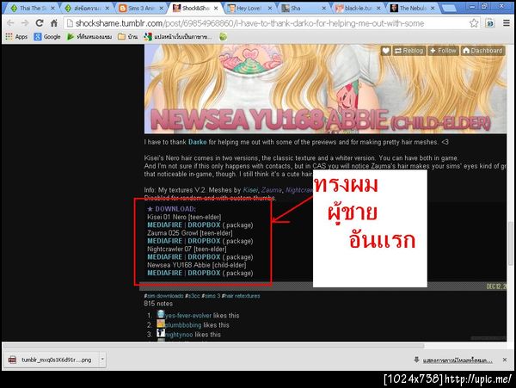The height and width of the screenshot is (388, 516).
Task: Click MEDIAFIRE link for Kisei 01 Nero
Action: pyautogui.click(x=164, y=225)
